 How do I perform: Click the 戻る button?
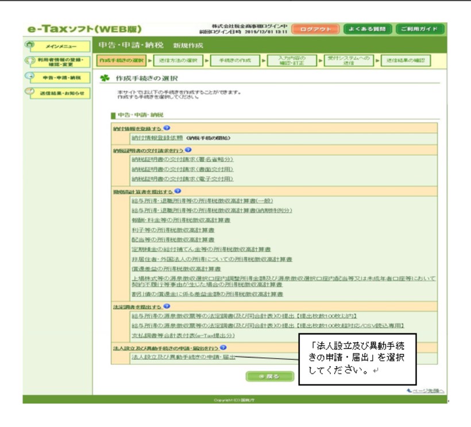[269, 376]
